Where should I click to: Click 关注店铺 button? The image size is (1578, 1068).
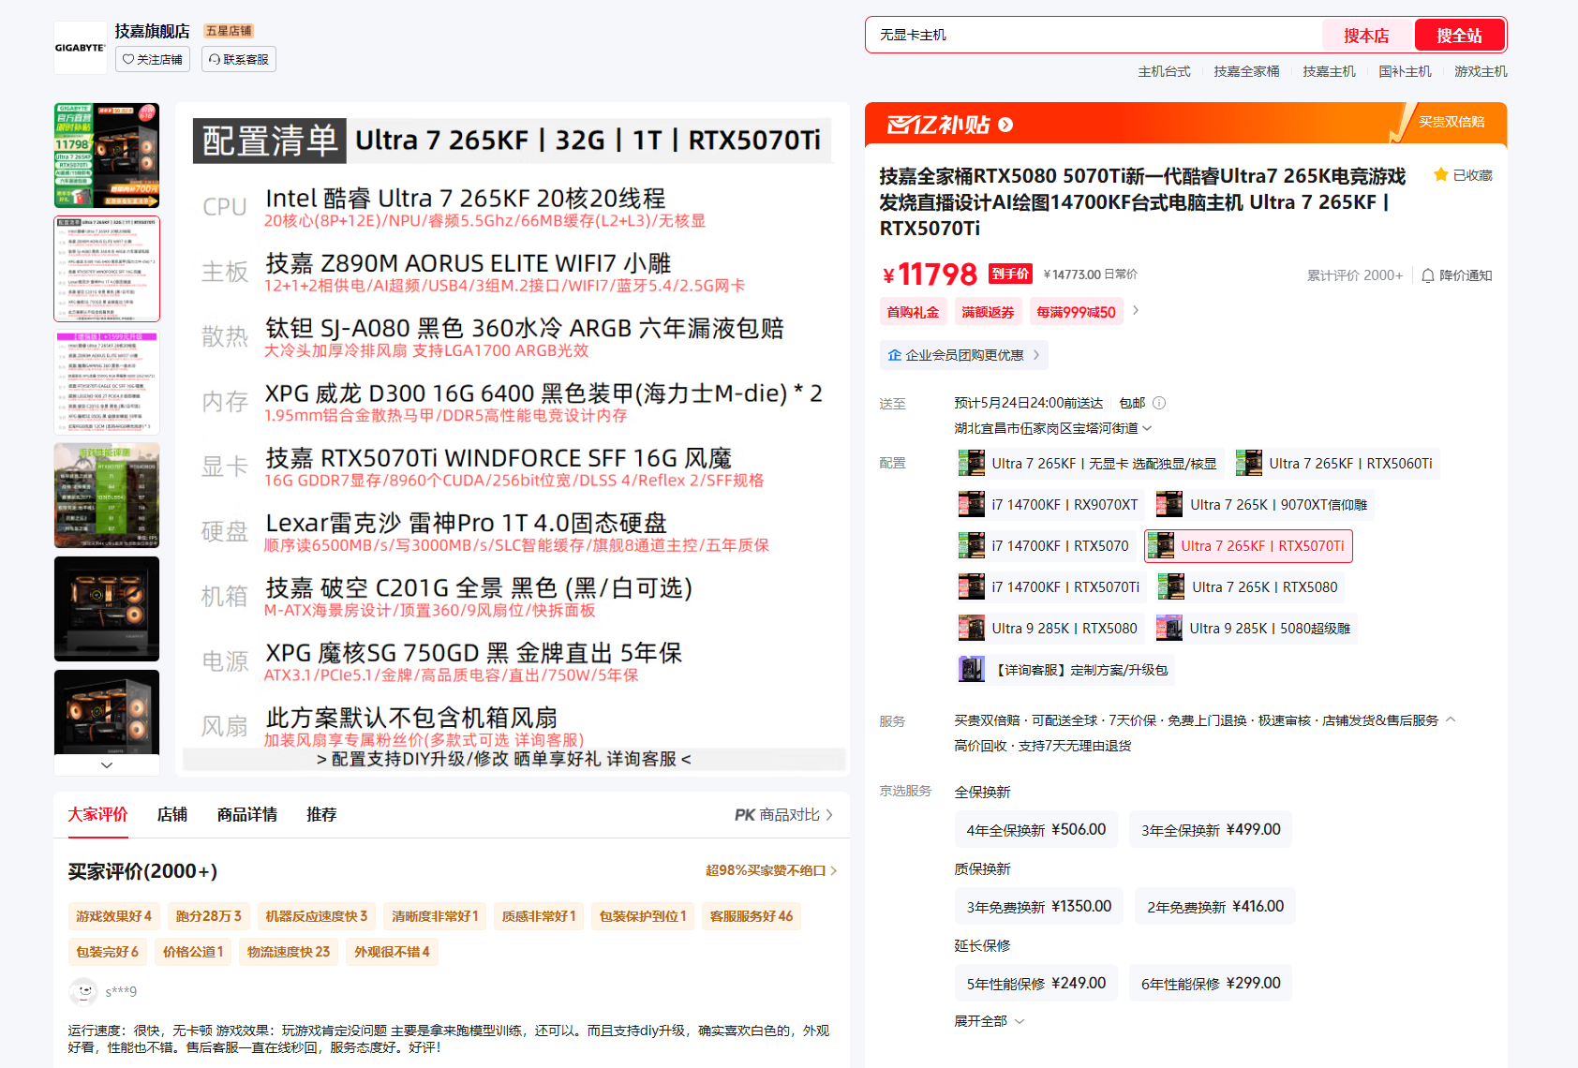[x=153, y=59]
